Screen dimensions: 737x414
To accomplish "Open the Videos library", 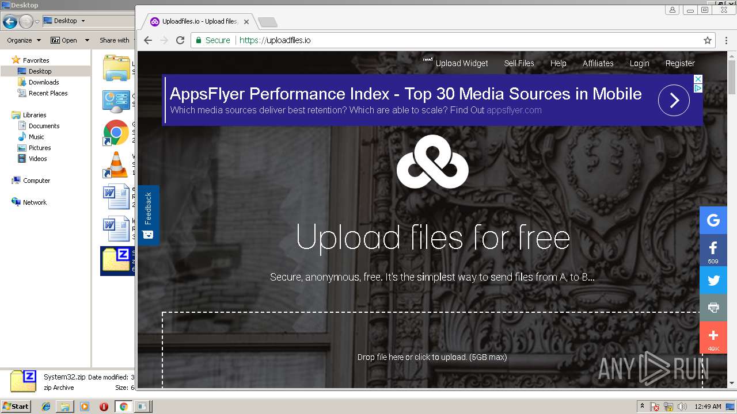I will click(x=37, y=159).
